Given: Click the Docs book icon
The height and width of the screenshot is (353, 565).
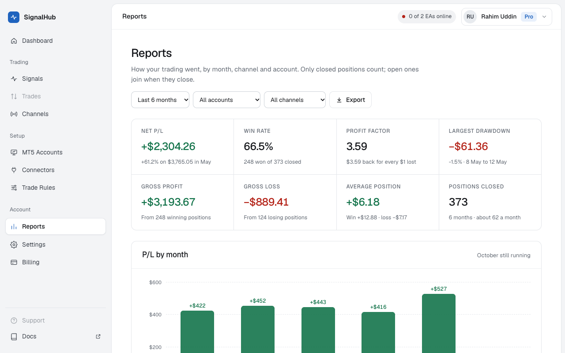Looking at the screenshot, I should tap(14, 336).
